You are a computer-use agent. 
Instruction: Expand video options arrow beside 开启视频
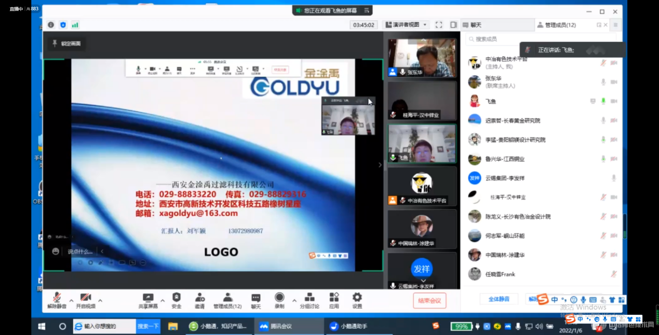click(x=100, y=300)
